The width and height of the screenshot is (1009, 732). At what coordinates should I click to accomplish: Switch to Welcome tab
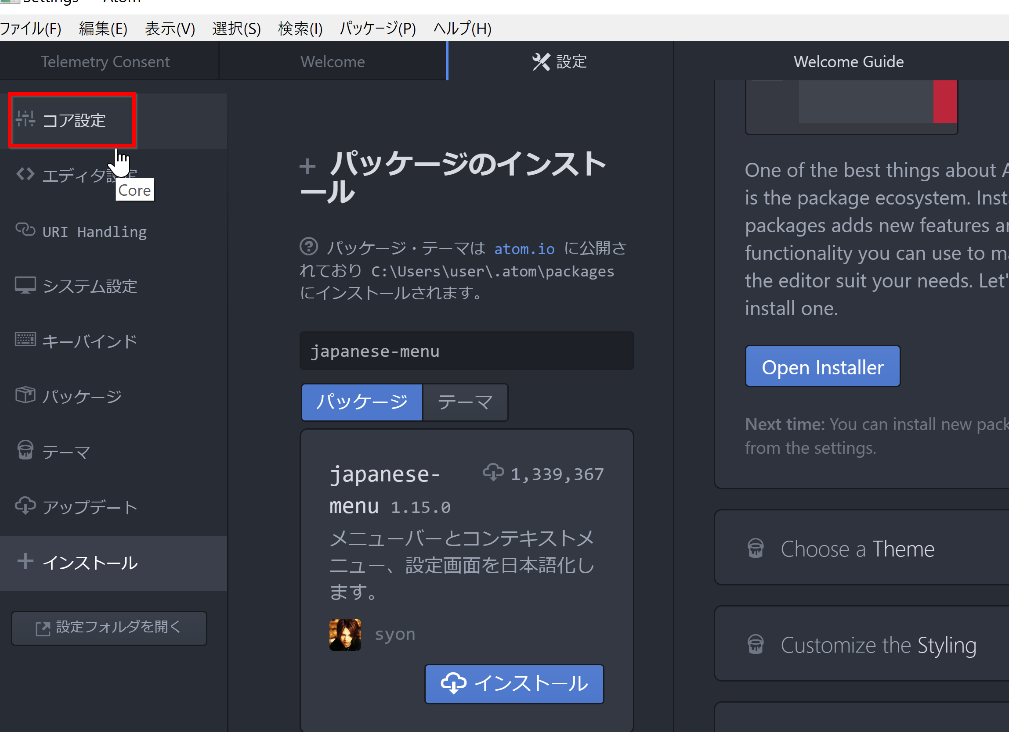pos(333,61)
